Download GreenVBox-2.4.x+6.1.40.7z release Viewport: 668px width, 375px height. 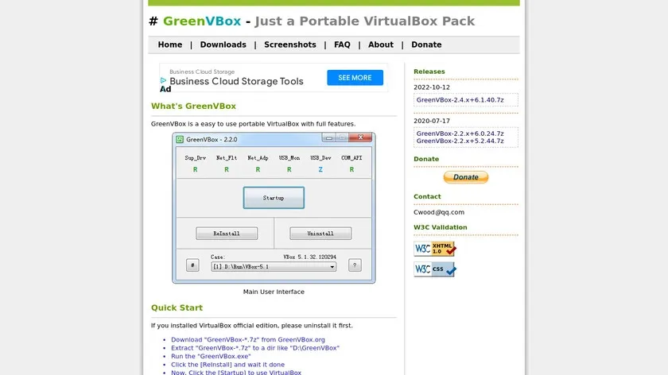point(460,100)
